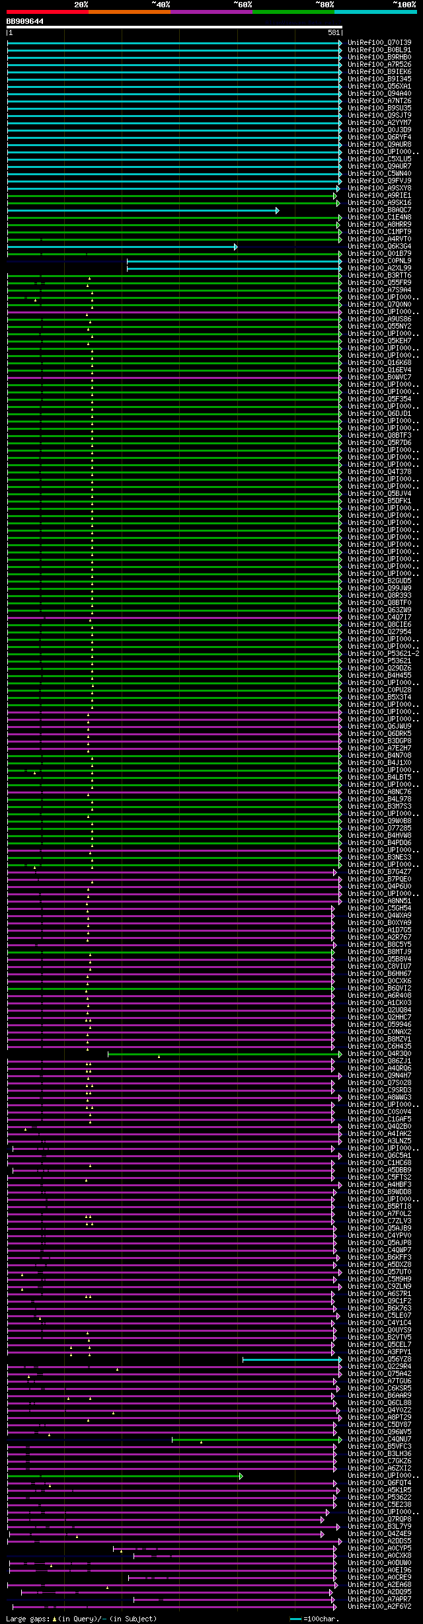Open hit UniRef100_B9IEK6
The height and width of the screenshot is (1624, 423).
point(379,71)
